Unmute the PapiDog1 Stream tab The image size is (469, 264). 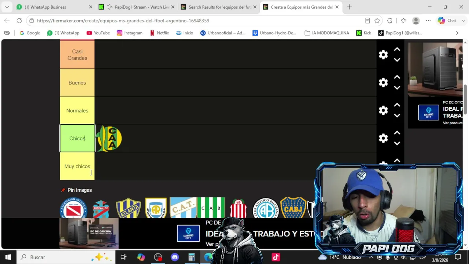click(x=109, y=7)
